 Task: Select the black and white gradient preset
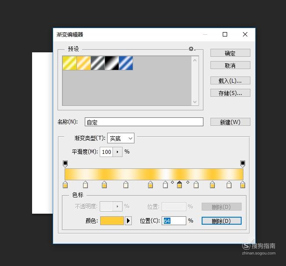point(112,63)
